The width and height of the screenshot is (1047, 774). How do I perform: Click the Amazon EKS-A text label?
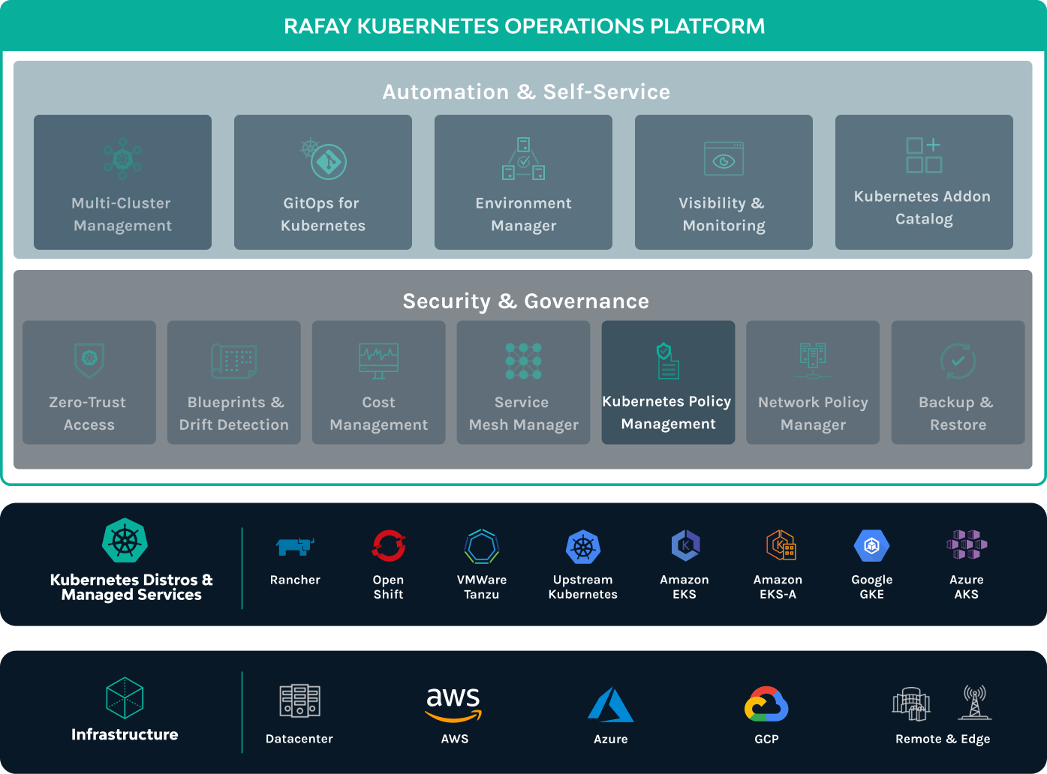778,587
